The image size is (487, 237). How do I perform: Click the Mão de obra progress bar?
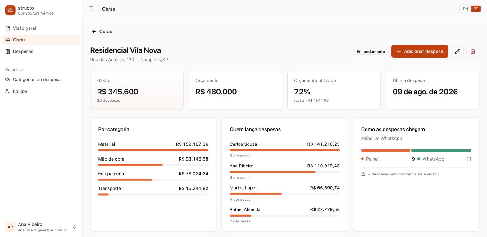153,165
